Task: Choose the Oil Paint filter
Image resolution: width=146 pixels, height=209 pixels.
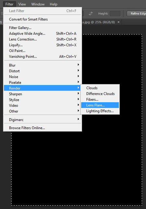Action: point(43,51)
